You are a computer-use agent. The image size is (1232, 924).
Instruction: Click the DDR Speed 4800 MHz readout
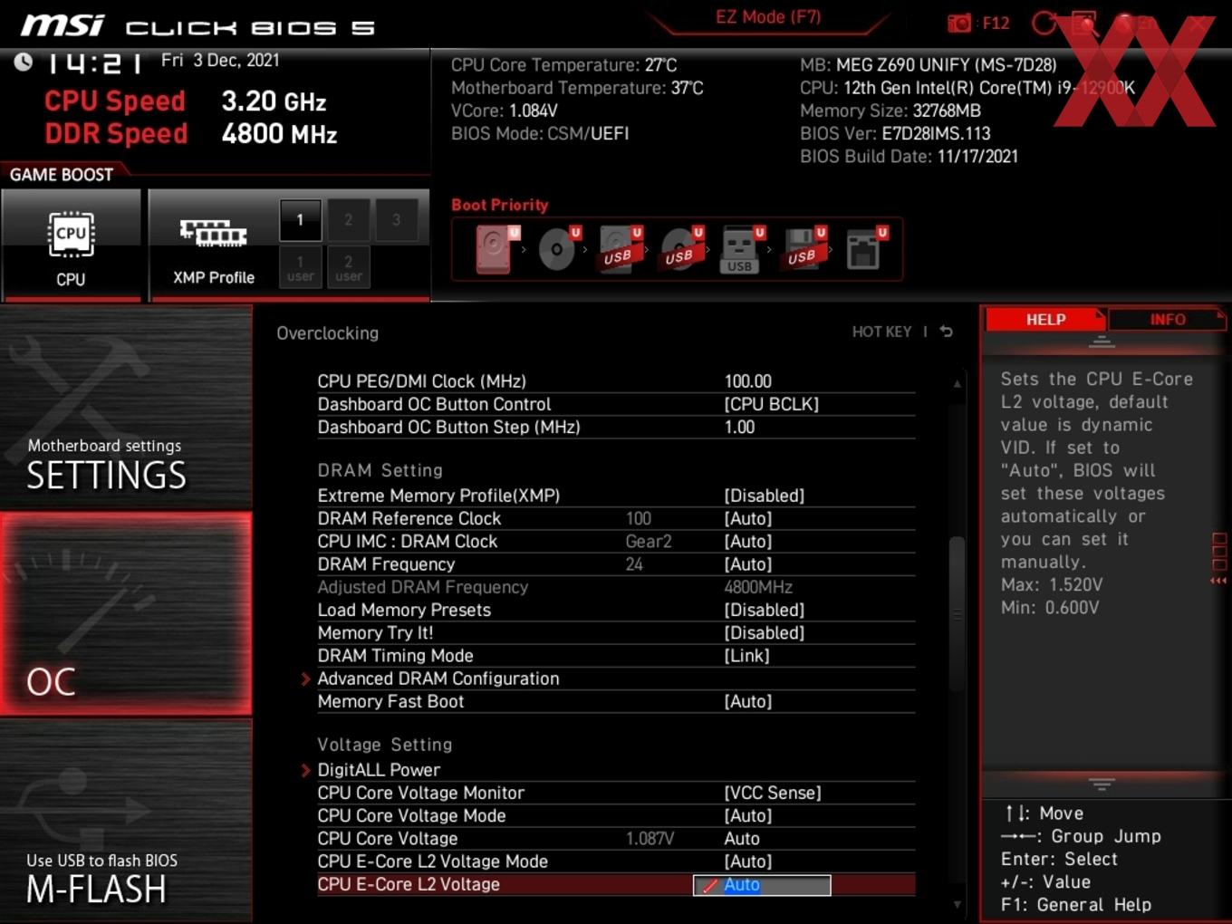pyautogui.click(x=191, y=133)
